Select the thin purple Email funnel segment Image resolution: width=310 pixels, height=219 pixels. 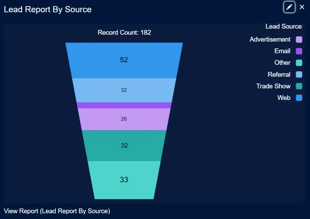point(124,105)
